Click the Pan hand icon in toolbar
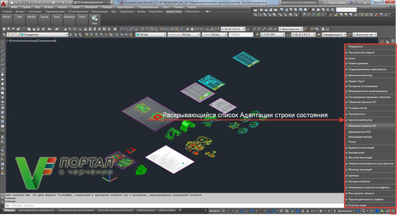This screenshot has width=397, height=215. click(x=65, y=29)
